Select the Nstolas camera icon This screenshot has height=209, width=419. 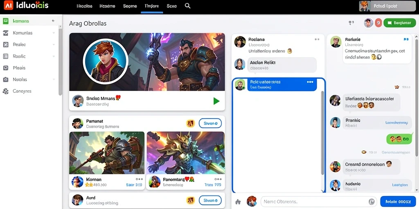6,80
